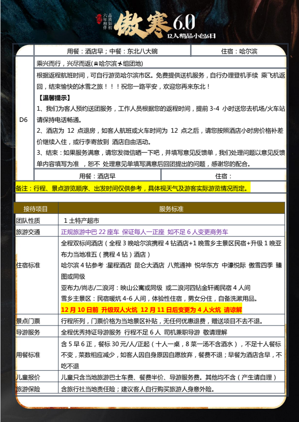This screenshot has width=299, height=422.
Task: Select the subtitle 12人精品小包6日
Action: [x=191, y=36]
